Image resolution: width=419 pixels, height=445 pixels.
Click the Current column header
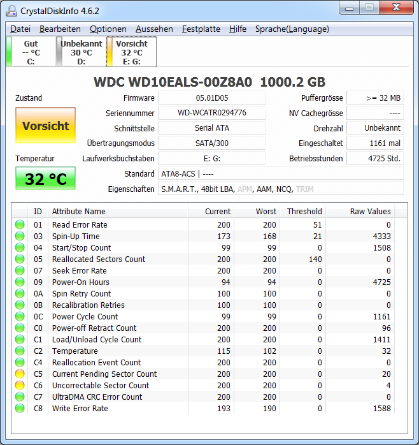point(211,212)
